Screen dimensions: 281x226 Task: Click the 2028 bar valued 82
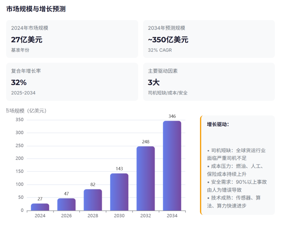(93, 200)
